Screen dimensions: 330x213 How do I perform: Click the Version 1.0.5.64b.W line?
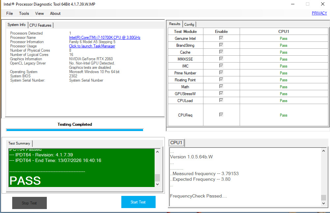[191, 157]
